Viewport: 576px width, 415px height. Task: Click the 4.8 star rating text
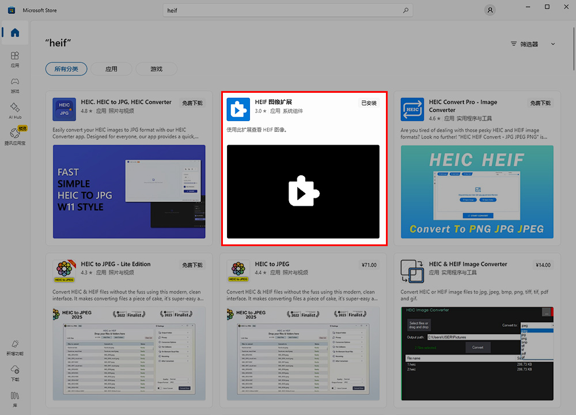tap(87, 111)
